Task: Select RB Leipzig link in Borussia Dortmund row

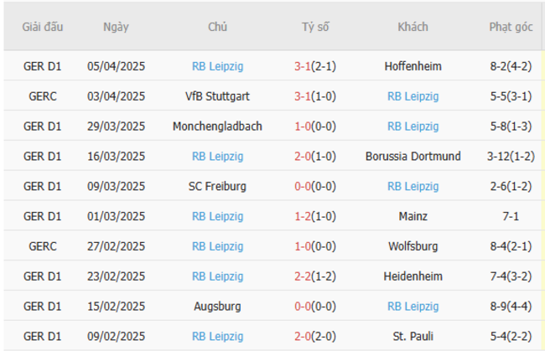Action: click(x=217, y=157)
